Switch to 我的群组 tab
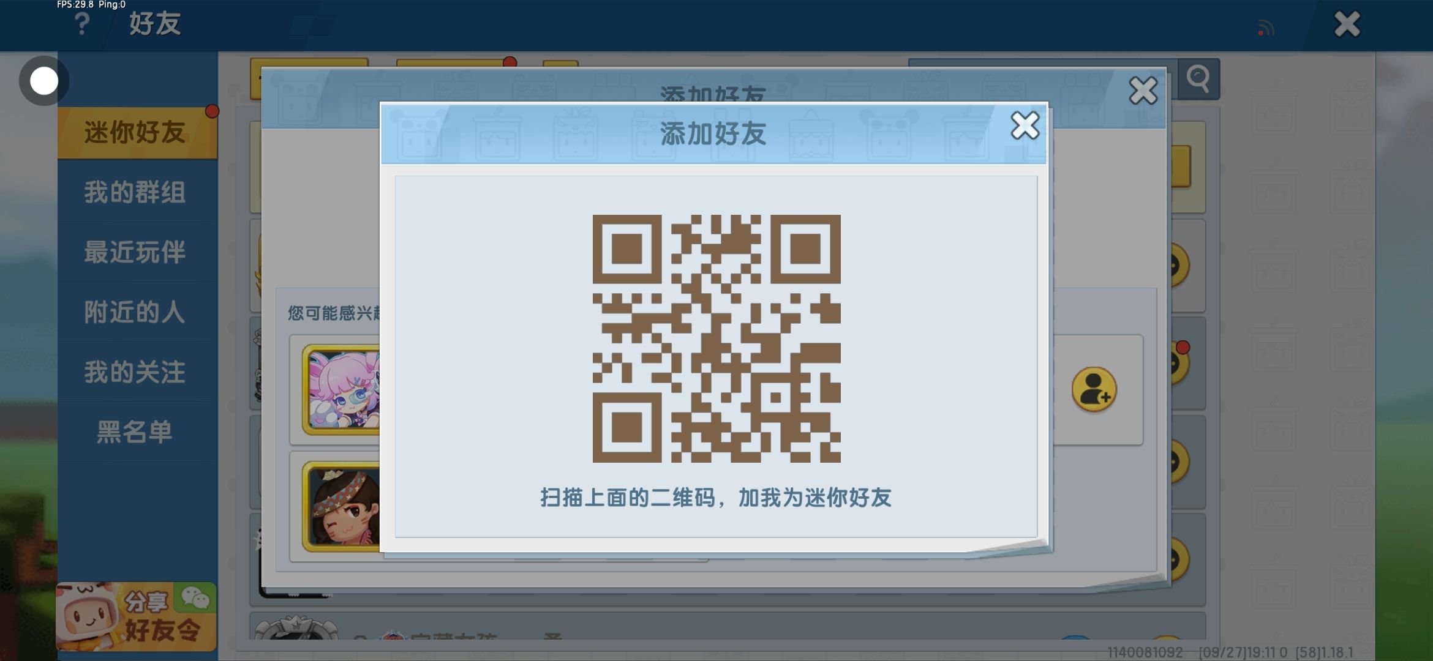 point(135,192)
